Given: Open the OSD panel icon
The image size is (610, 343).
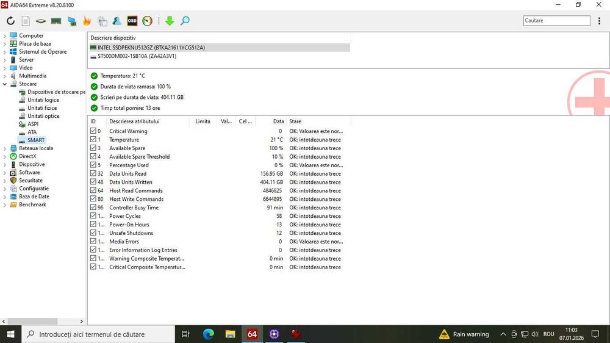Looking at the screenshot, I should click(132, 21).
